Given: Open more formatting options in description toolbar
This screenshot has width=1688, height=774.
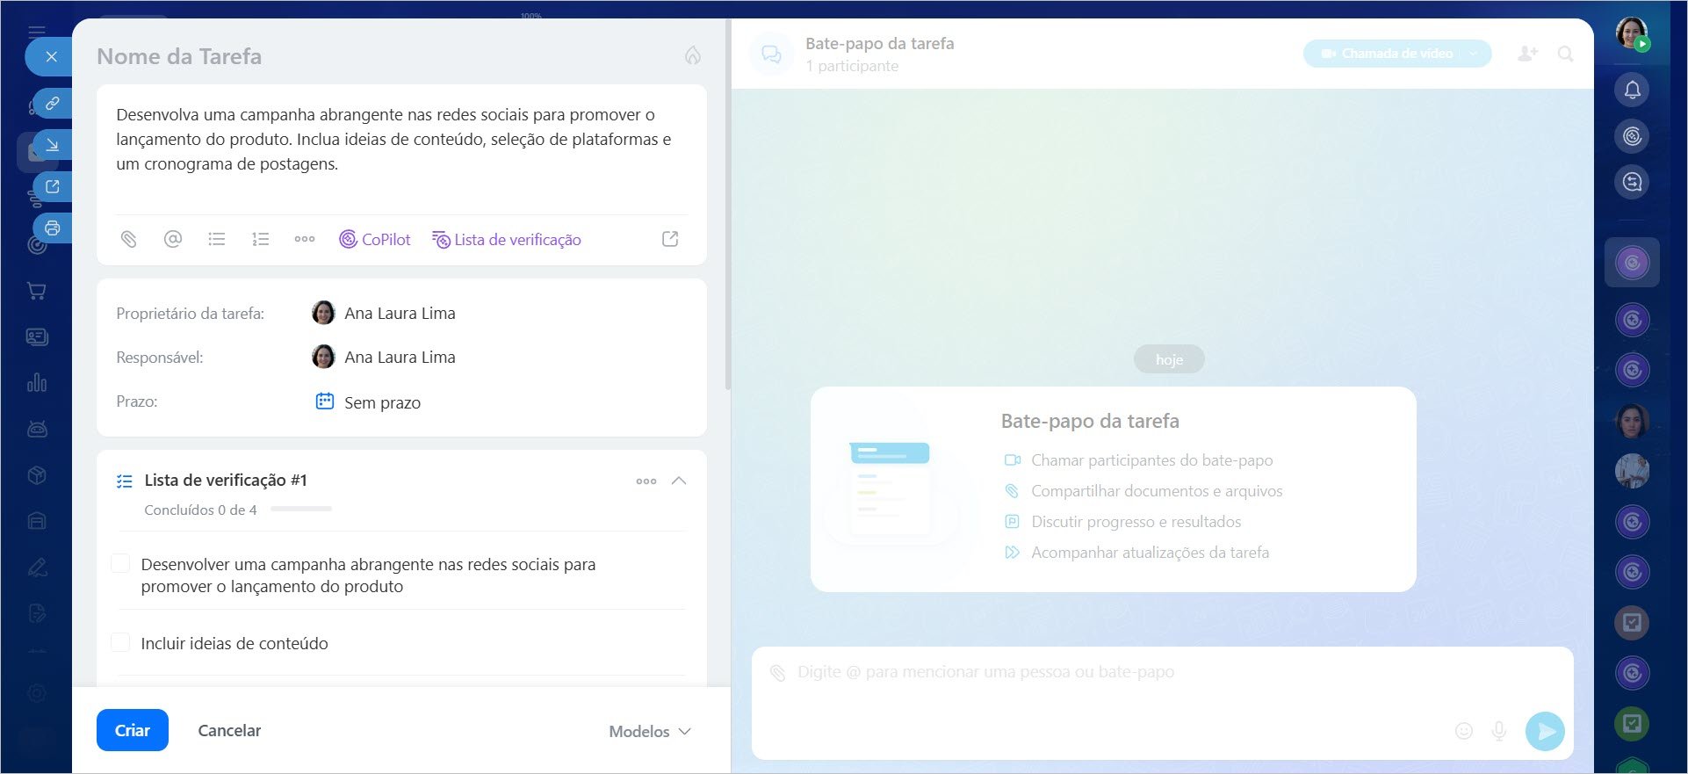Looking at the screenshot, I should [305, 239].
